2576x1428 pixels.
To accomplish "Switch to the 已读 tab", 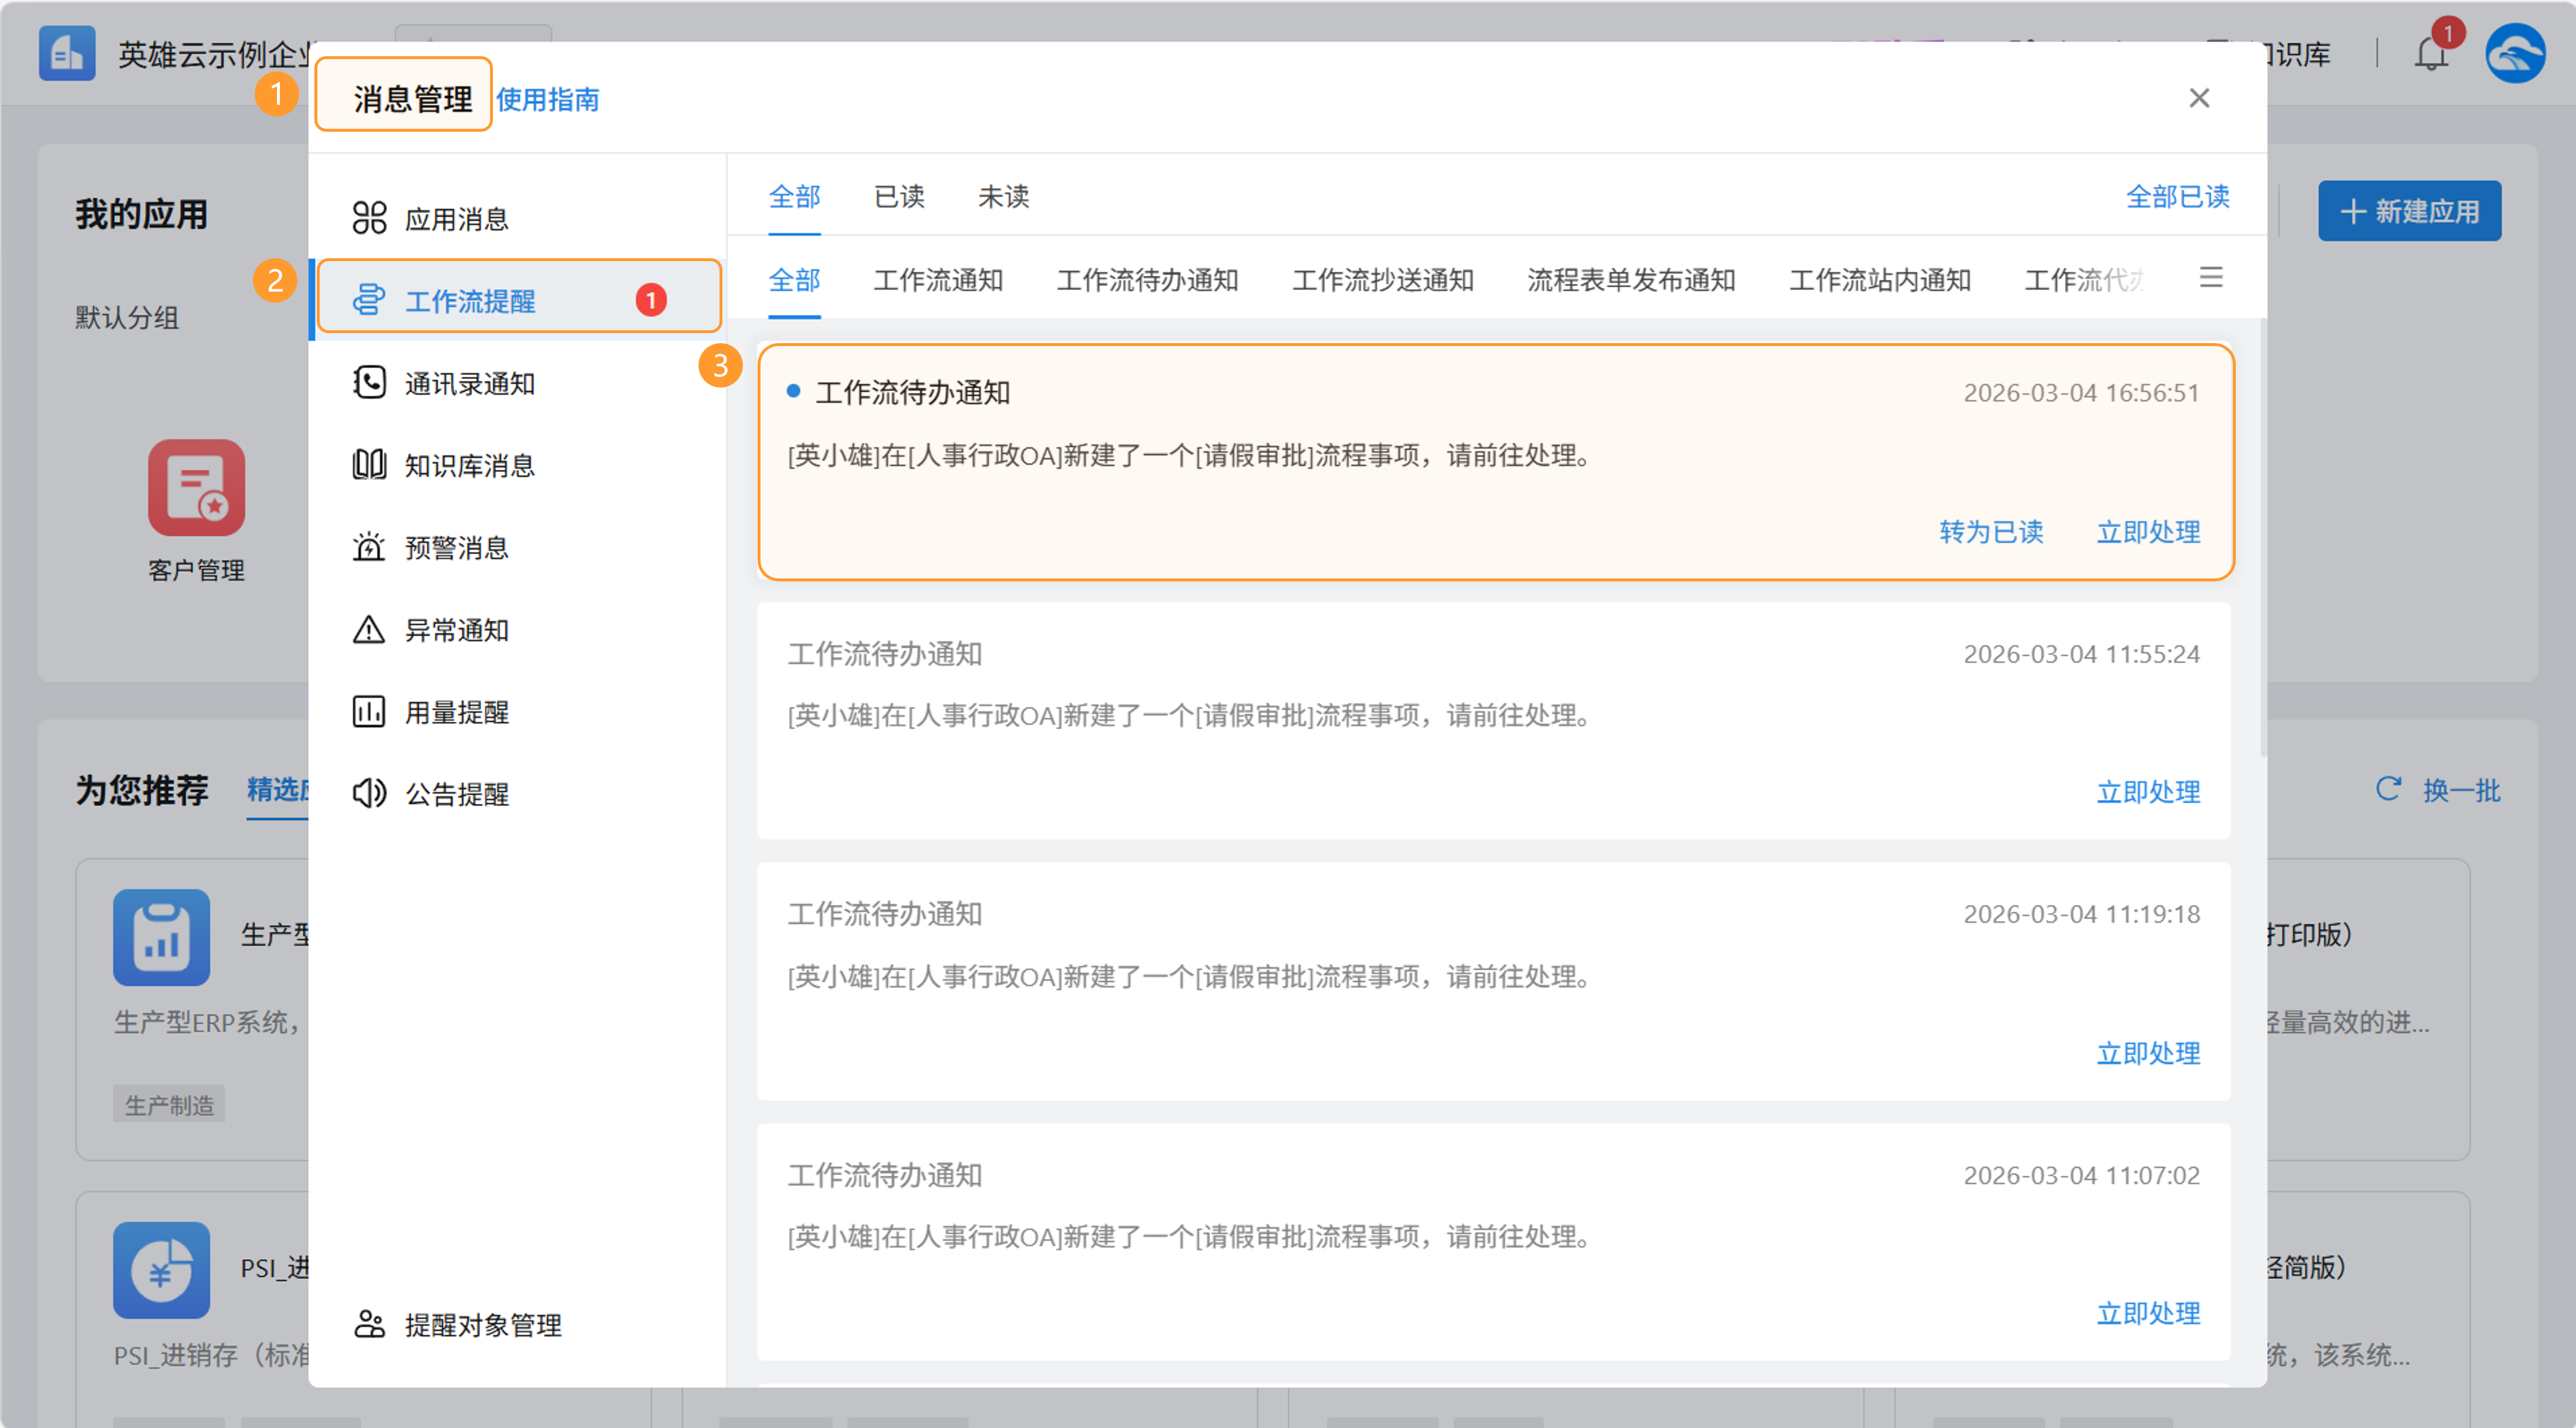I will pyautogui.click(x=899, y=196).
